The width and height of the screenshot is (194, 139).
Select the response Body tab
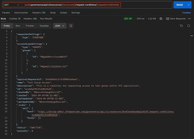click(x=3, y=19)
